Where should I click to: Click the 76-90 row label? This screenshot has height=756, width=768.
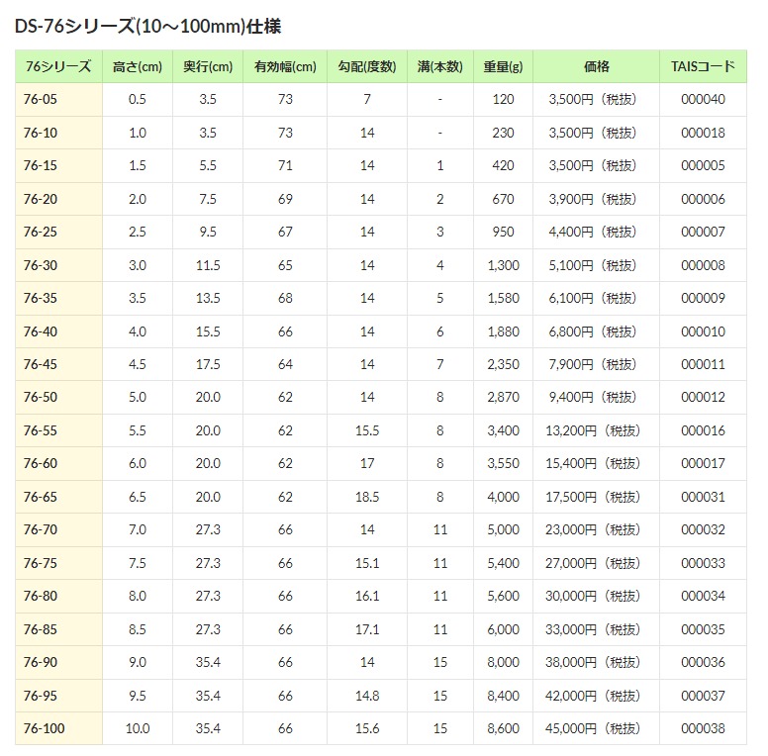[41, 662]
